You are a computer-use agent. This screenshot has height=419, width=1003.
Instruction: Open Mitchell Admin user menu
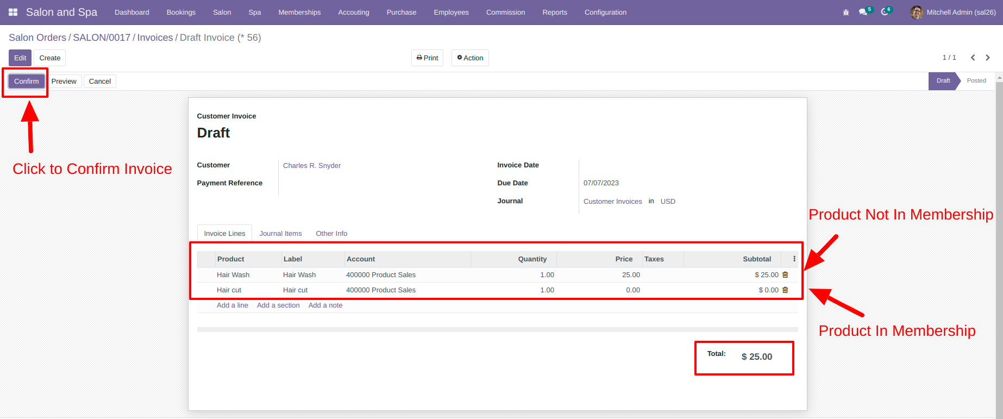954,12
